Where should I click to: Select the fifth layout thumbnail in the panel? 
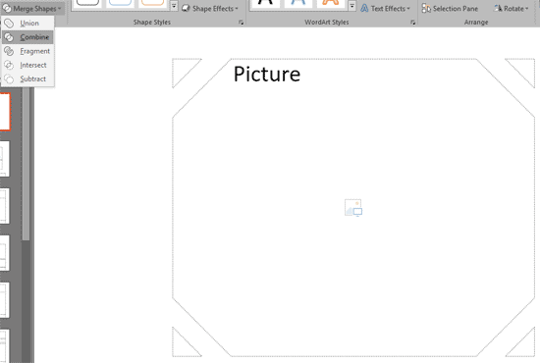pyautogui.click(x=5, y=300)
